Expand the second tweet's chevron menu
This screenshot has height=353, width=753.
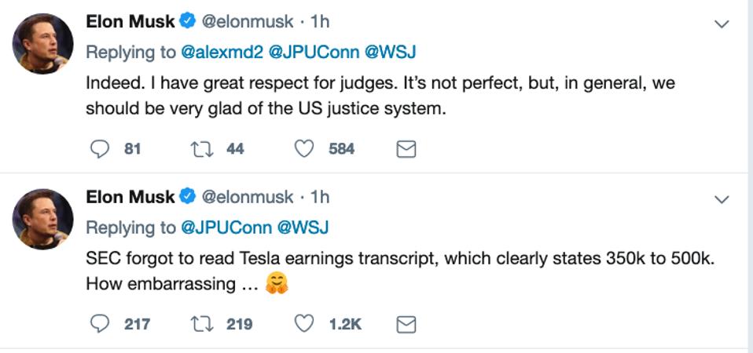click(x=721, y=199)
